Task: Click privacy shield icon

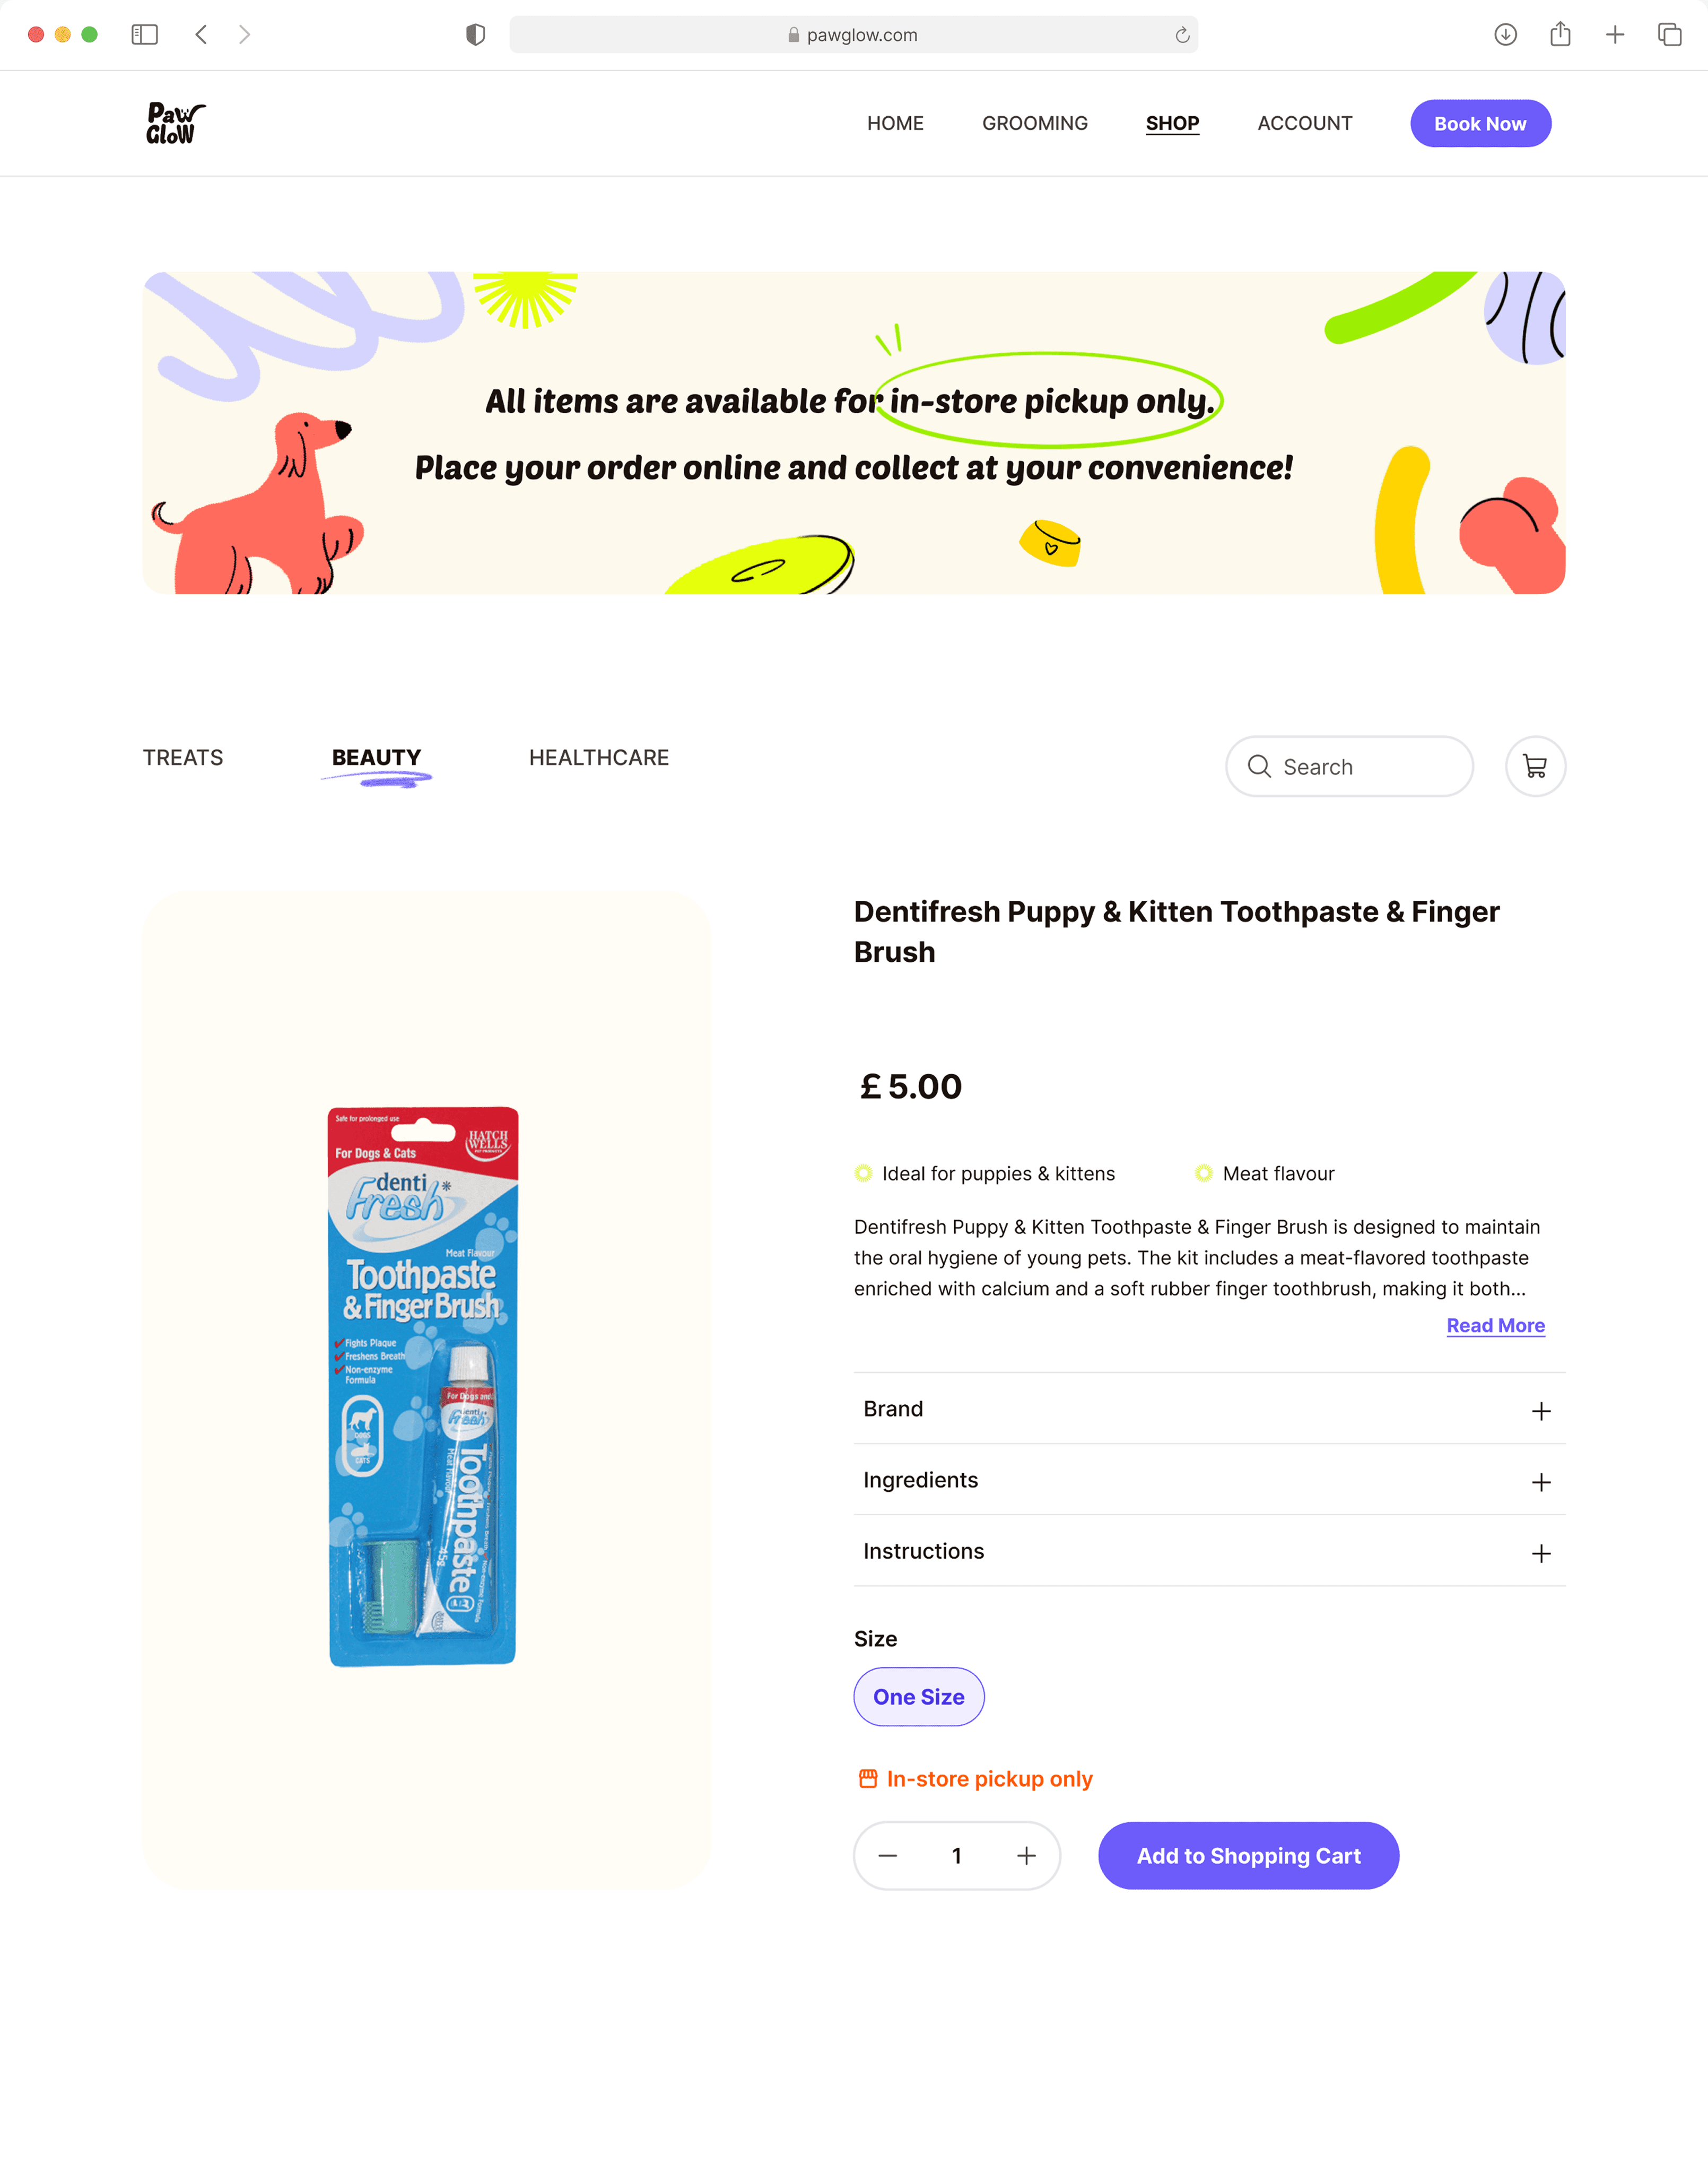Action: [476, 35]
